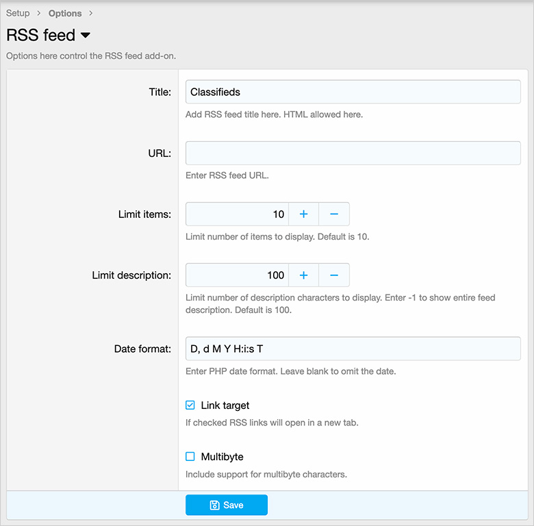Click the floppy disk icon on Save
Image resolution: width=534 pixels, height=526 pixels.
tap(214, 505)
